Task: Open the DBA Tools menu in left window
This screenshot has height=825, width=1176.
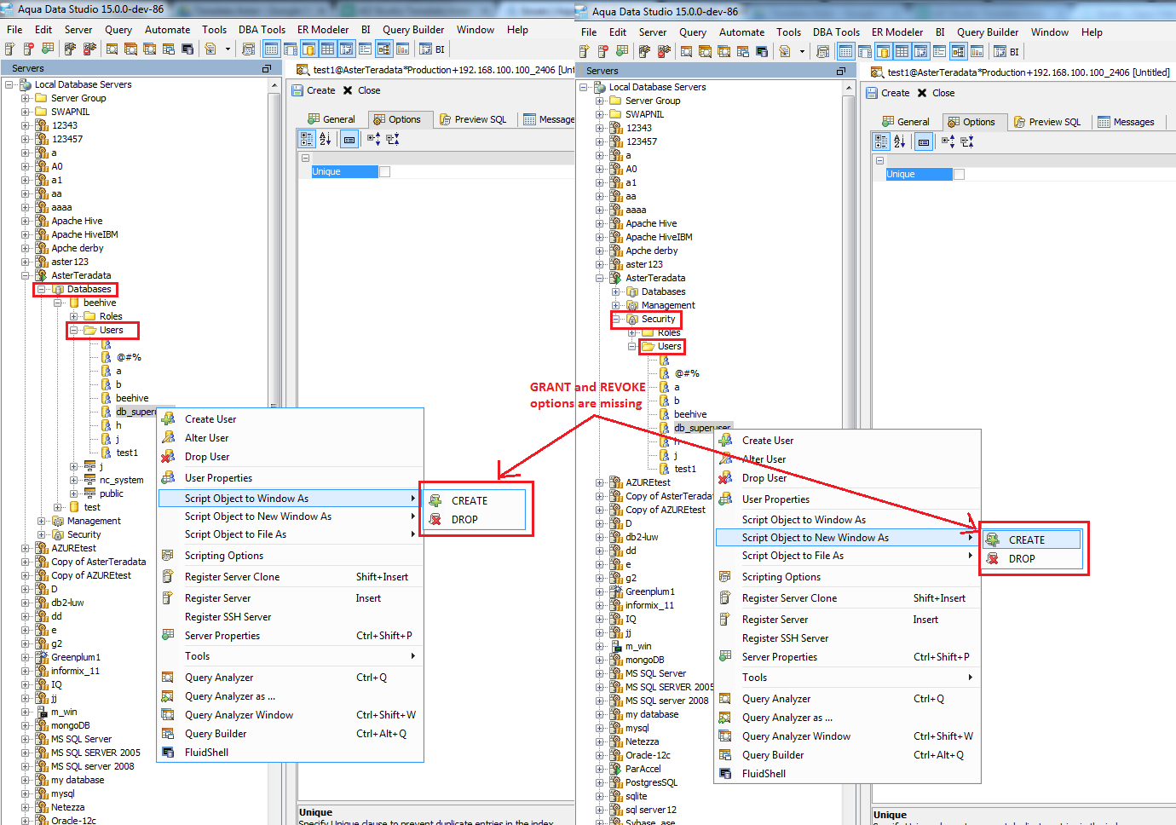Action: point(262,29)
